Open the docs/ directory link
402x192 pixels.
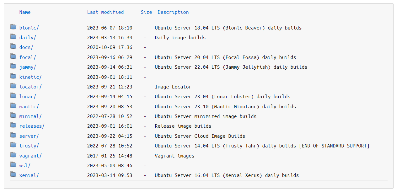[x=26, y=47]
